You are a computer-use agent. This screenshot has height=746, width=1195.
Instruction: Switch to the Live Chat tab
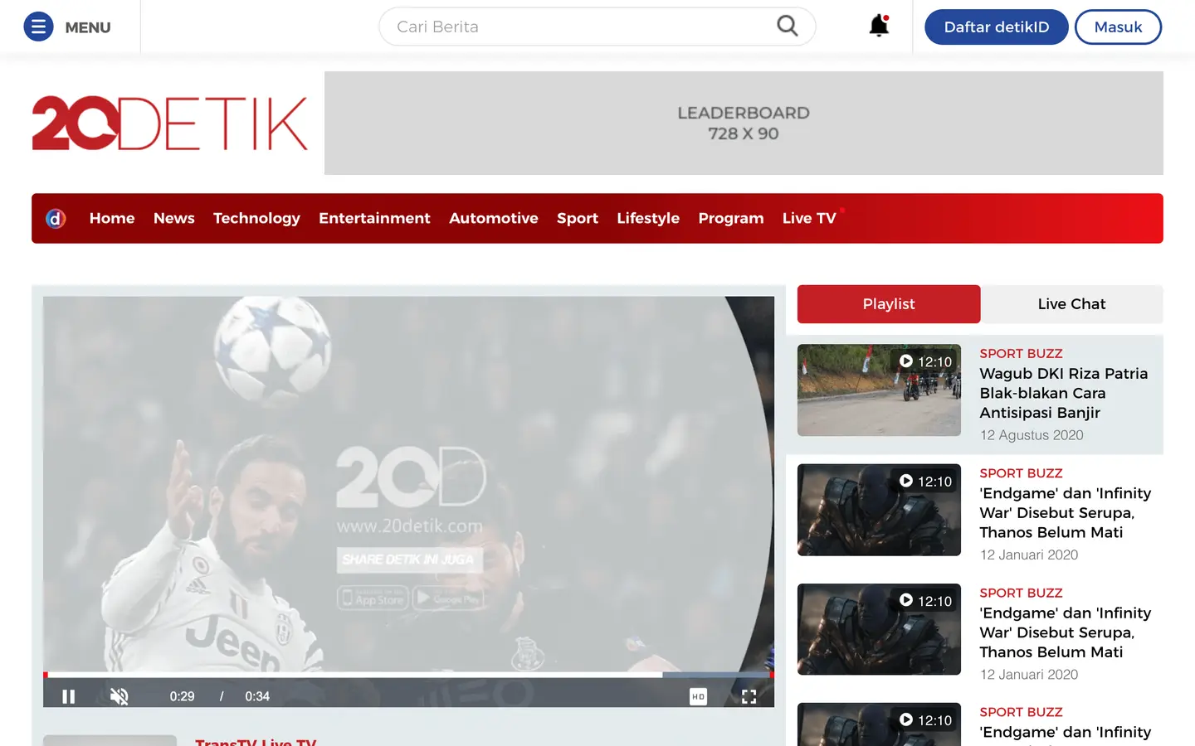click(1071, 304)
